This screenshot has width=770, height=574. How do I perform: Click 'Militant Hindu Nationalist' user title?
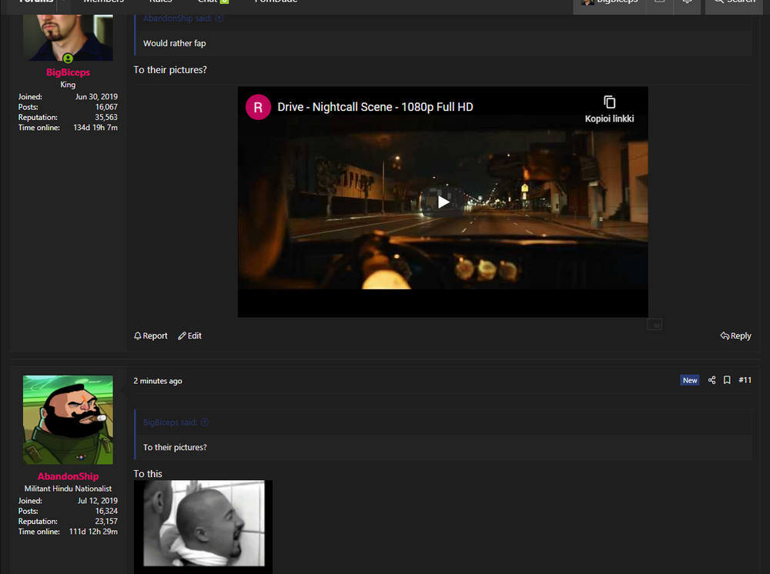pos(68,489)
